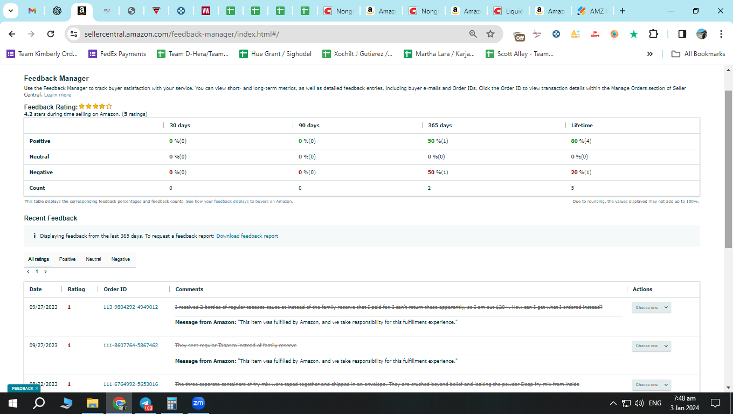Open the Xochilt J Gutierrez bookmark

coord(357,54)
